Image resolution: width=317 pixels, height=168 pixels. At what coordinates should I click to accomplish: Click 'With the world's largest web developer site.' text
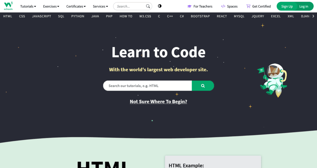click(x=158, y=70)
